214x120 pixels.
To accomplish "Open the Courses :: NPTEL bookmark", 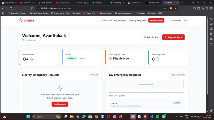I will (x=155, y=13).
